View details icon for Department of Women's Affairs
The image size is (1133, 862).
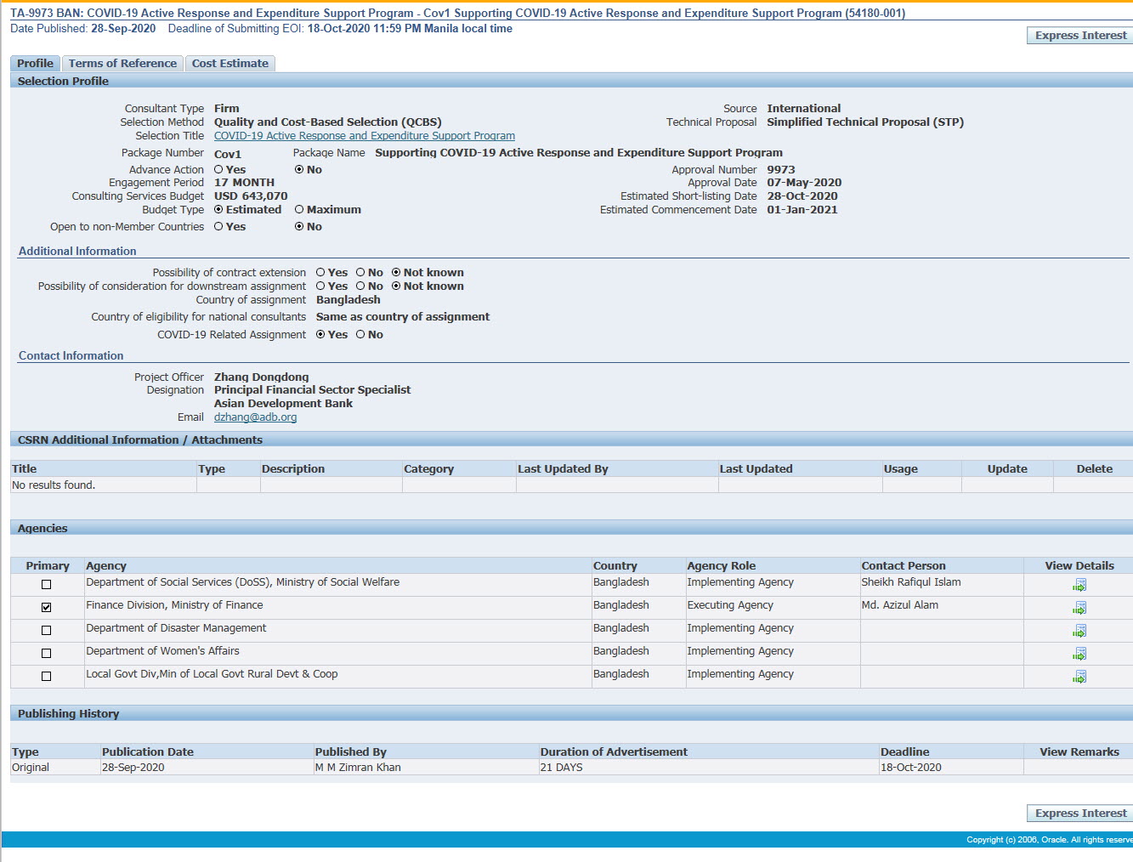click(1079, 654)
